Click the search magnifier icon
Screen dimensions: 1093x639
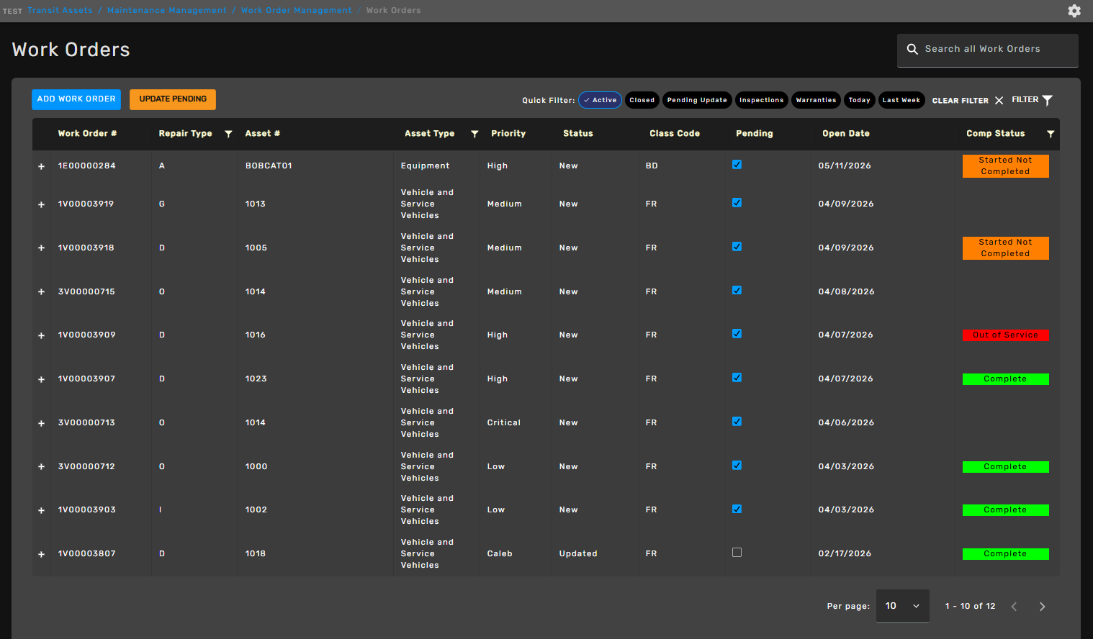point(912,49)
